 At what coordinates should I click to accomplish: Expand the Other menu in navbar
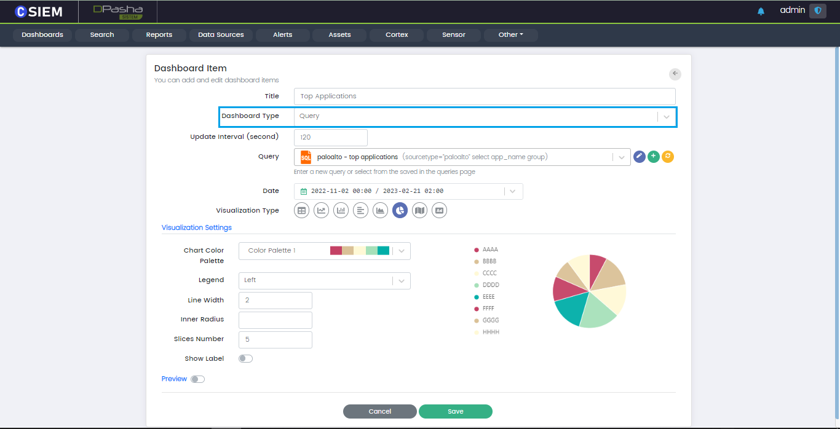click(x=510, y=35)
